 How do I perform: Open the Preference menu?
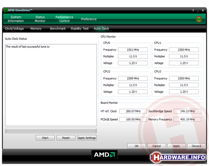click(89, 19)
